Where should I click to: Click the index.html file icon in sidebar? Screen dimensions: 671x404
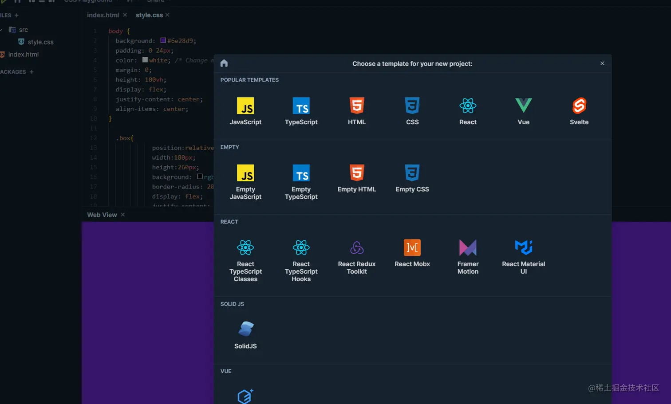[2, 55]
